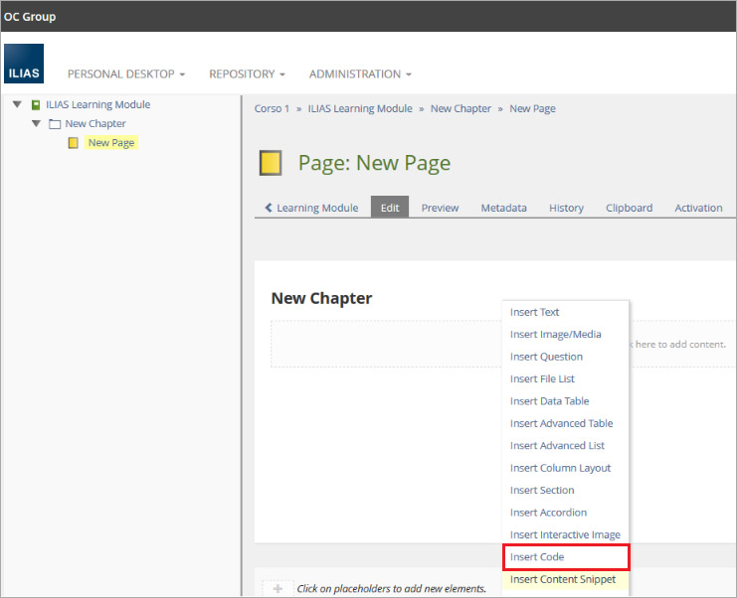This screenshot has height=598, width=737.
Task: Select New Page in the tree
Action: (110, 143)
